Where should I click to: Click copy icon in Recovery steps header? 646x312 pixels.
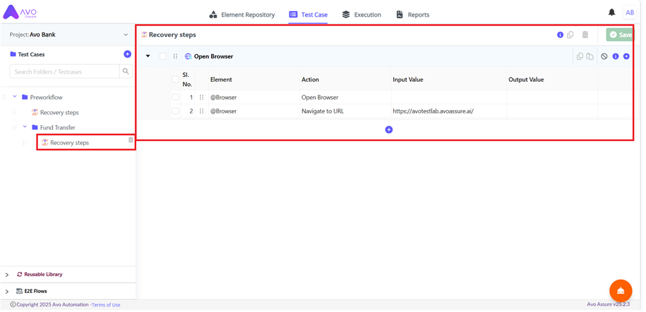570,35
